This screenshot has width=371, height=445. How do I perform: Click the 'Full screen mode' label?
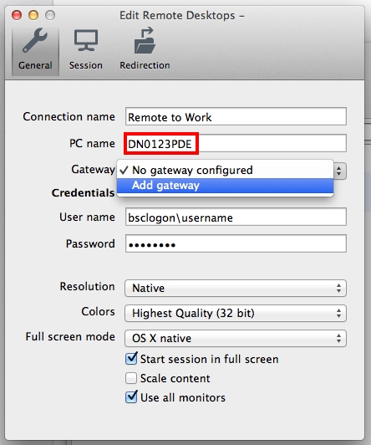click(70, 336)
